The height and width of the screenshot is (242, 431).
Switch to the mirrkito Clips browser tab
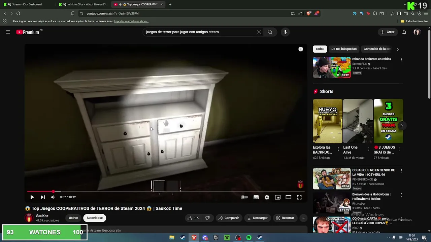pyautogui.click(x=83, y=4)
